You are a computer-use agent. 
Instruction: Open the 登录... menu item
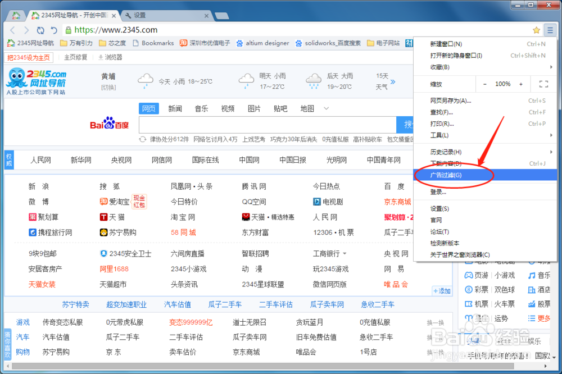click(485, 192)
